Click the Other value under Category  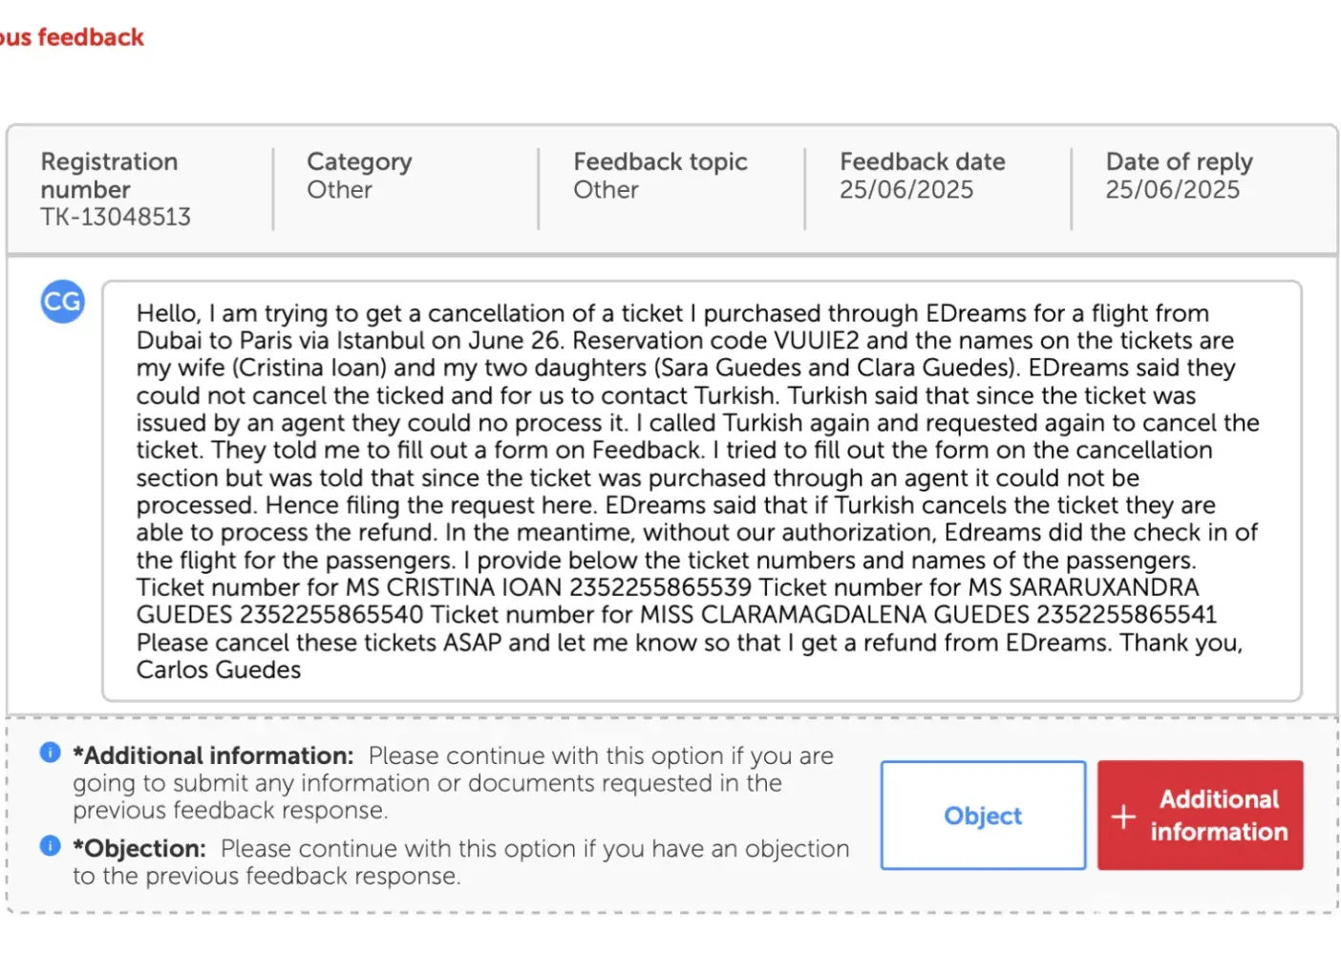click(340, 190)
